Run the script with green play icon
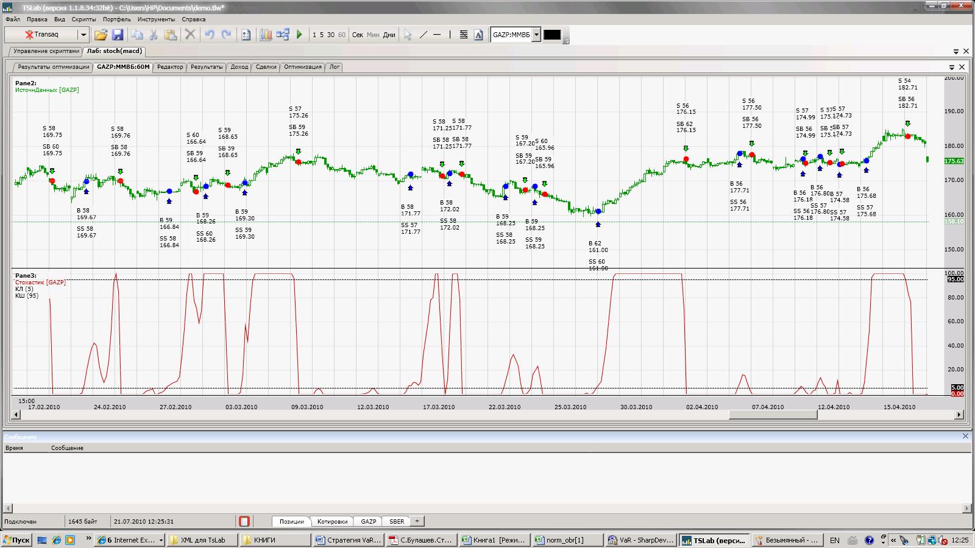The width and height of the screenshot is (975, 548). point(299,35)
